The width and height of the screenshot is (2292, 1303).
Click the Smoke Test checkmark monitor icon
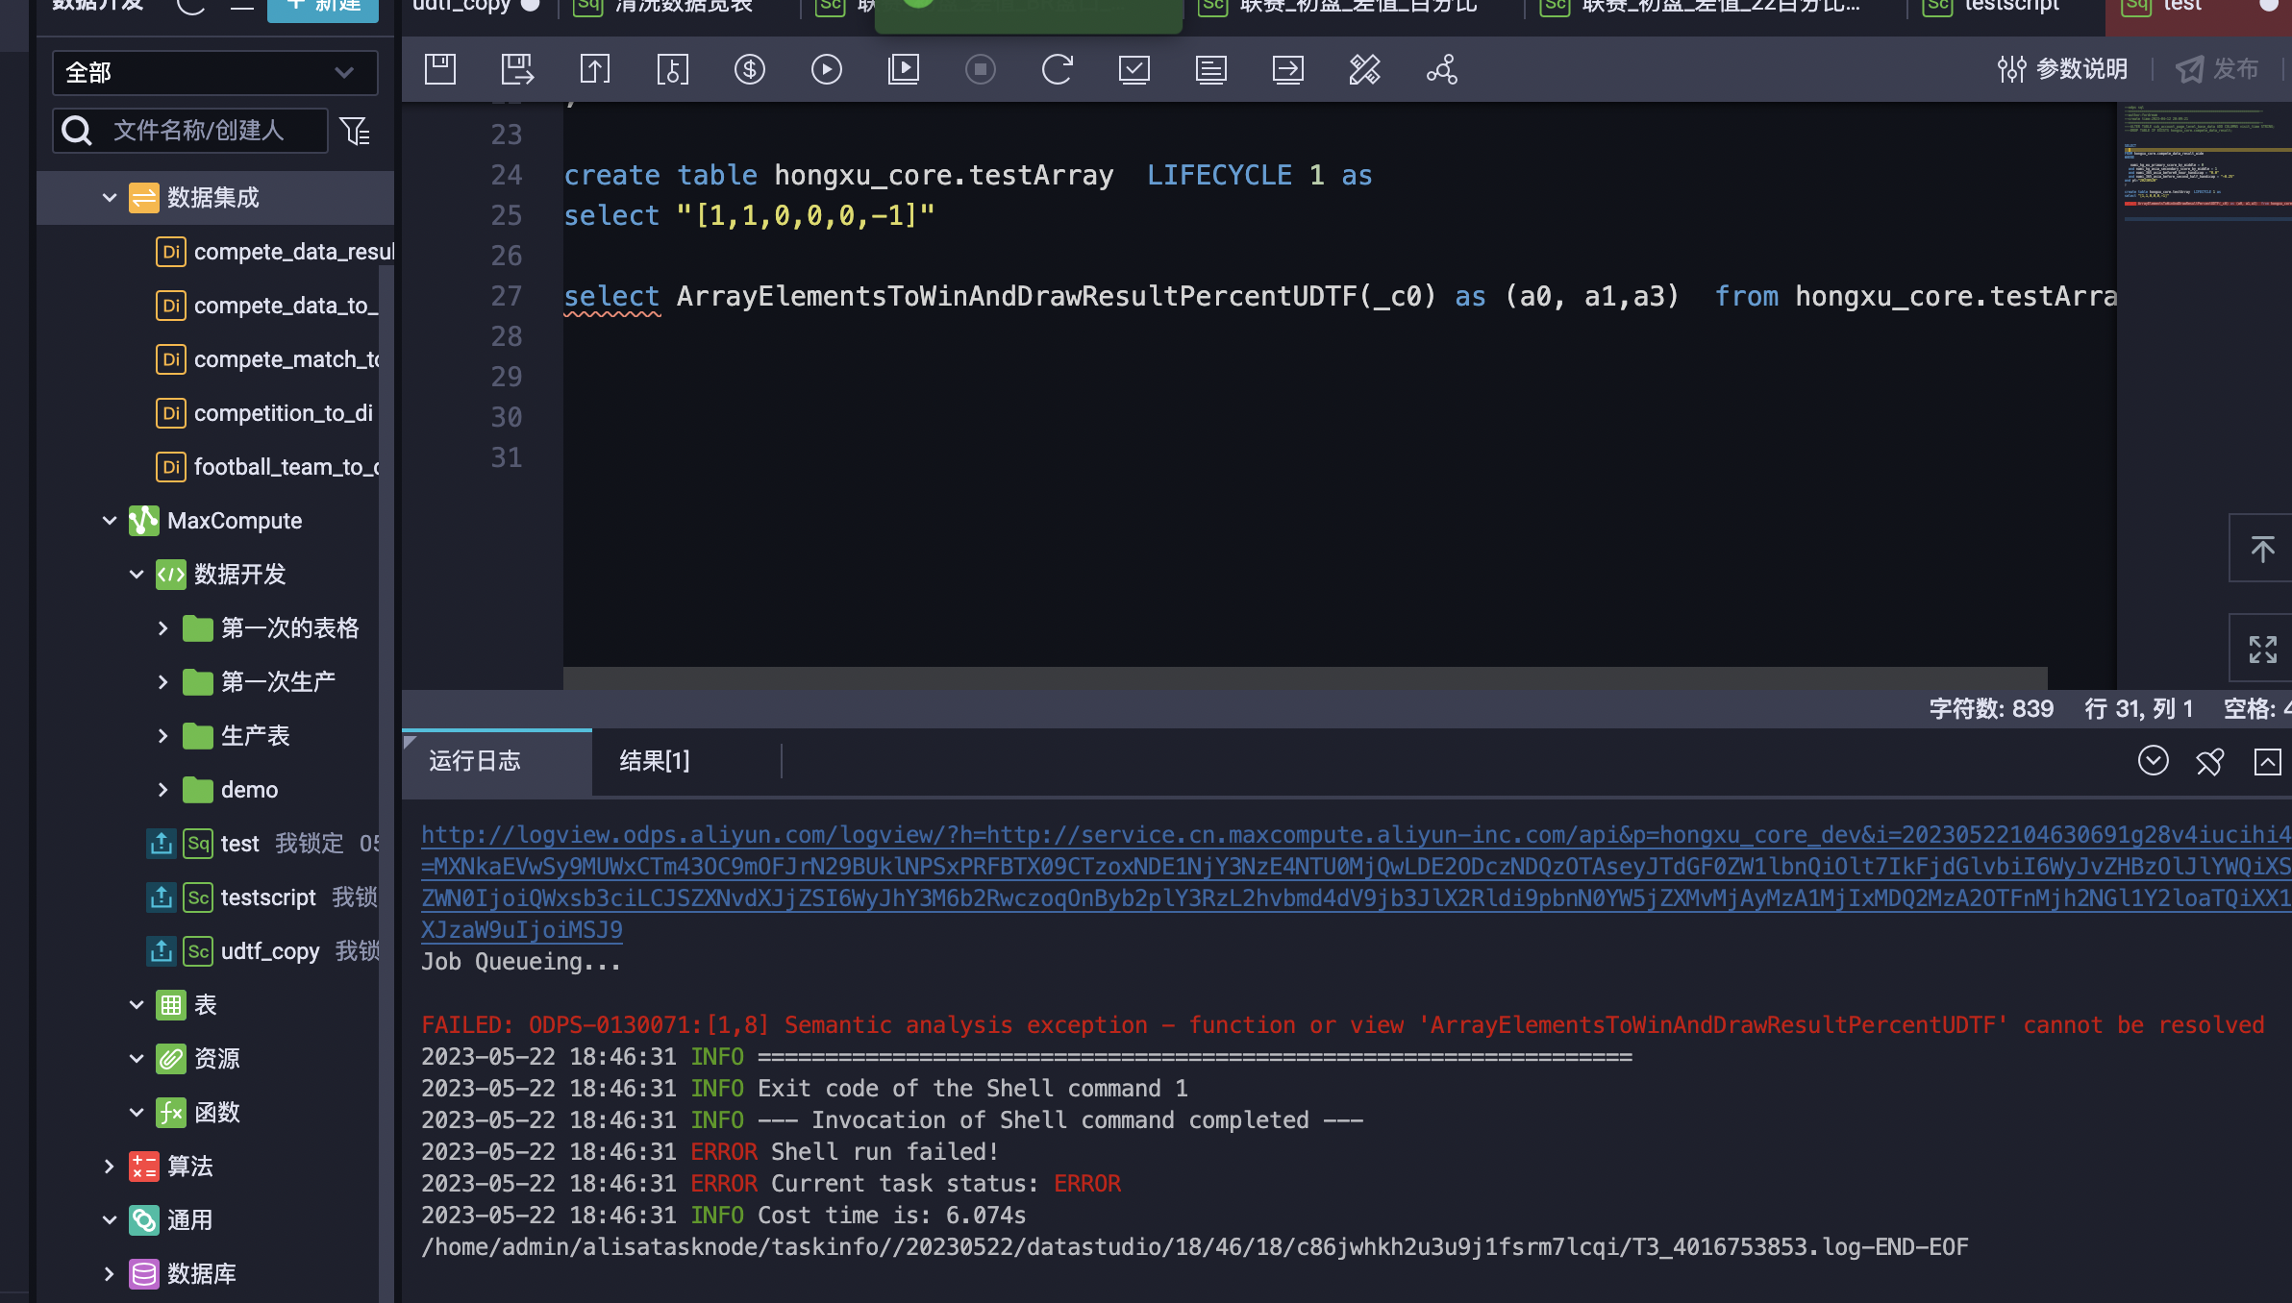click(x=1134, y=69)
